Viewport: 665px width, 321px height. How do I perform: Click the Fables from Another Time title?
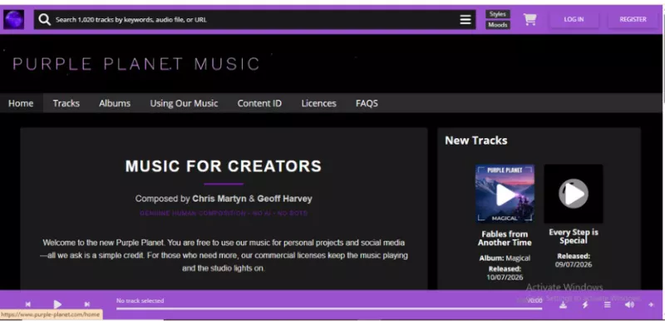coord(505,239)
